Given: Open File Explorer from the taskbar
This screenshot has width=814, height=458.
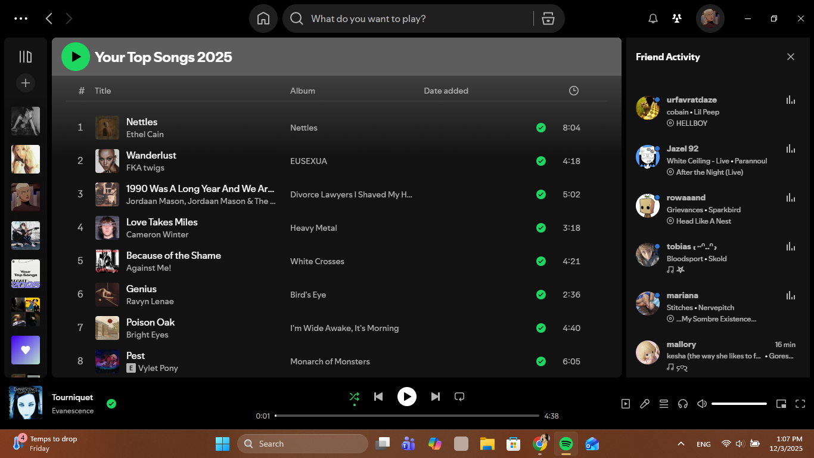Looking at the screenshot, I should tap(487, 444).
